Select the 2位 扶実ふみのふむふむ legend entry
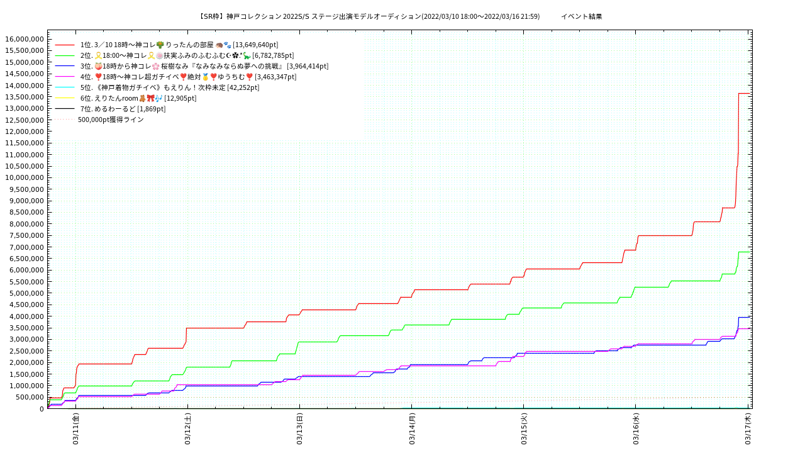Viewport: 805px width, 453px height. pyautogui.click(x=187, y=55)
